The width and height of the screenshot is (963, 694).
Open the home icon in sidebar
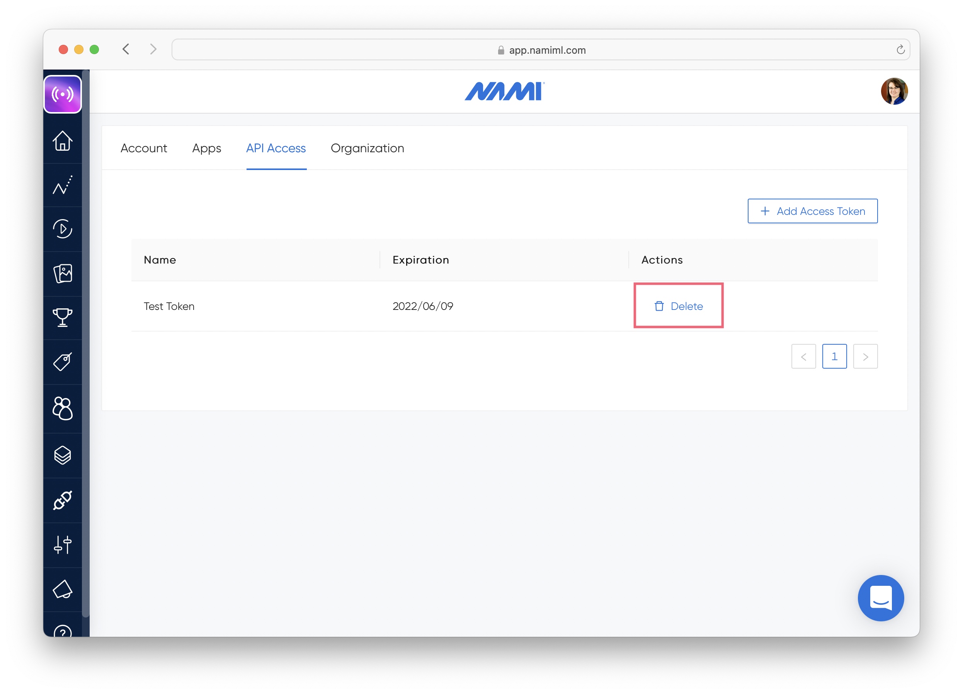63,141
